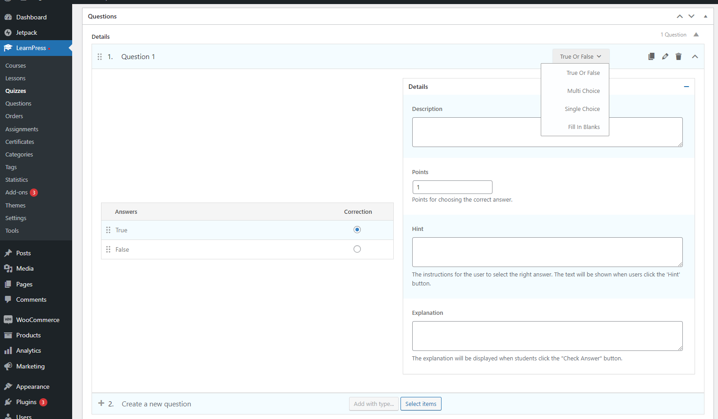Viewport: 718px width, 419px height.
Task: Collapse the Details panel with the minus toggle
Action: [x=686, y=87]
